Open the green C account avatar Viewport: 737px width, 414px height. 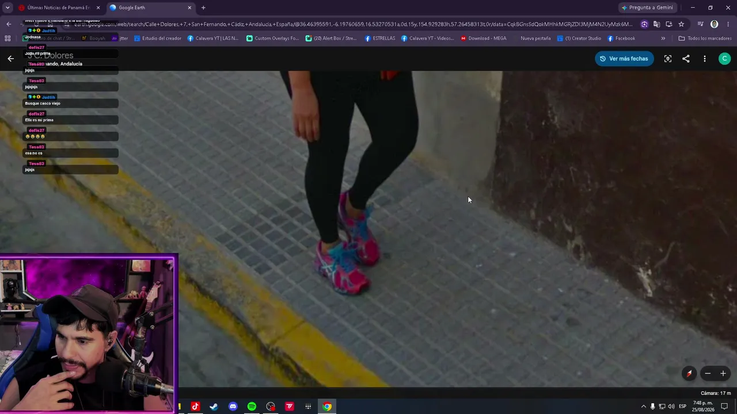point(725,59)
